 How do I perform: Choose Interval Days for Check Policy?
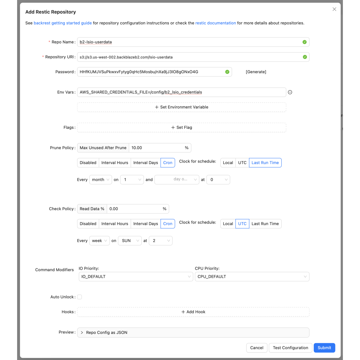145,224
